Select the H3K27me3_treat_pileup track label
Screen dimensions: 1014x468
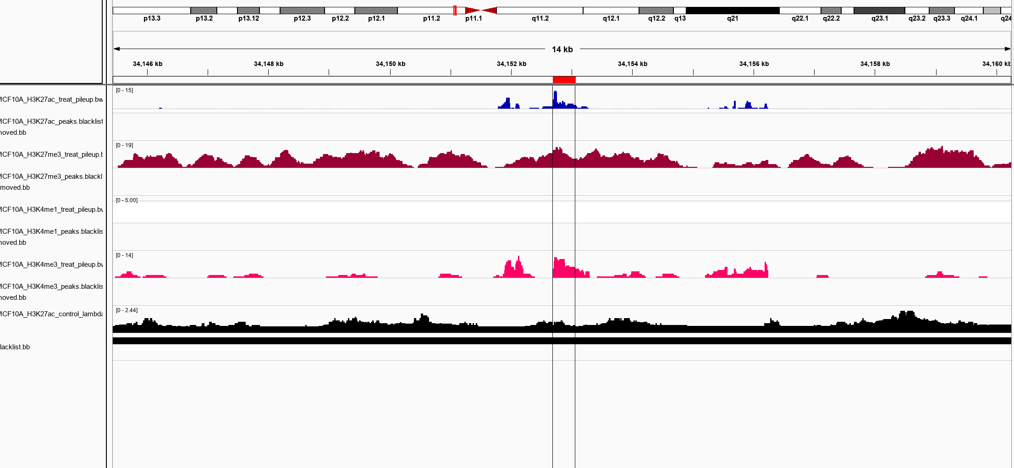51,154
